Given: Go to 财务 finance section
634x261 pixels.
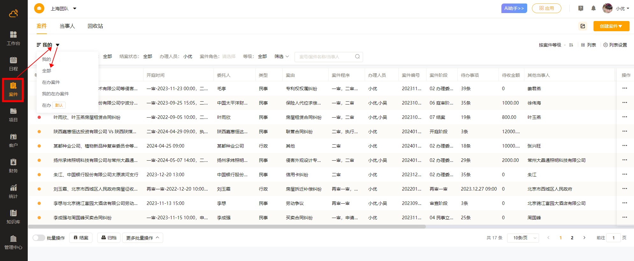Looking at the screenshot, I should [x=13, y=165].
